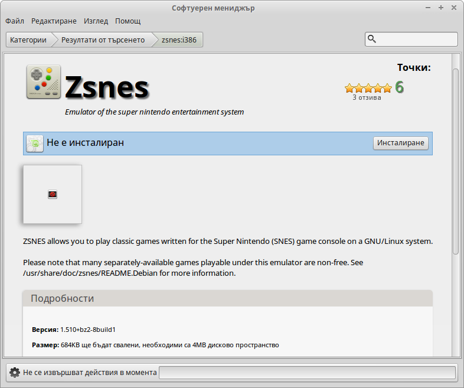Open the Изглед menu
464x388 pixels.
96,21
